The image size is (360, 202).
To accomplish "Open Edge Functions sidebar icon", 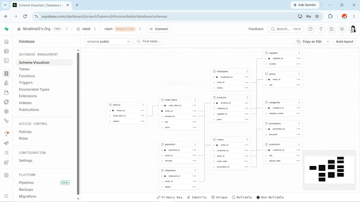I will click(6, 102).
